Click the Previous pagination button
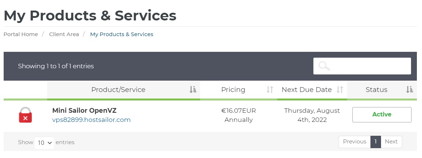The image size is (422, 158). [354, 142]
